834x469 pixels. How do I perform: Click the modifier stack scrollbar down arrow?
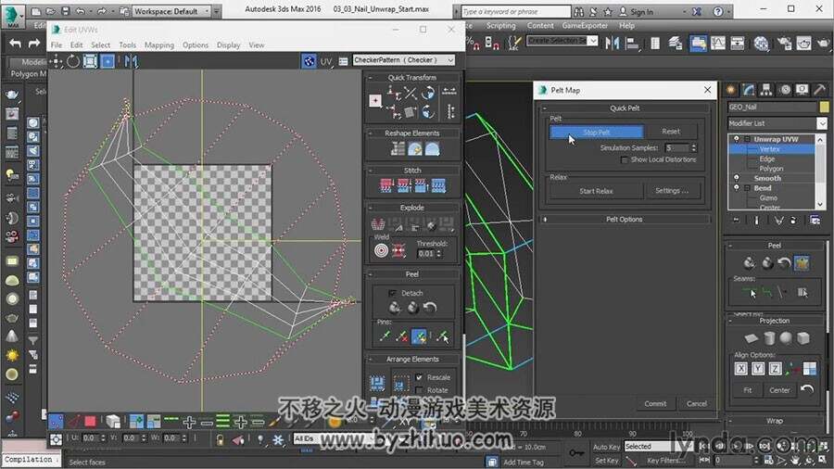pos(820,204)
